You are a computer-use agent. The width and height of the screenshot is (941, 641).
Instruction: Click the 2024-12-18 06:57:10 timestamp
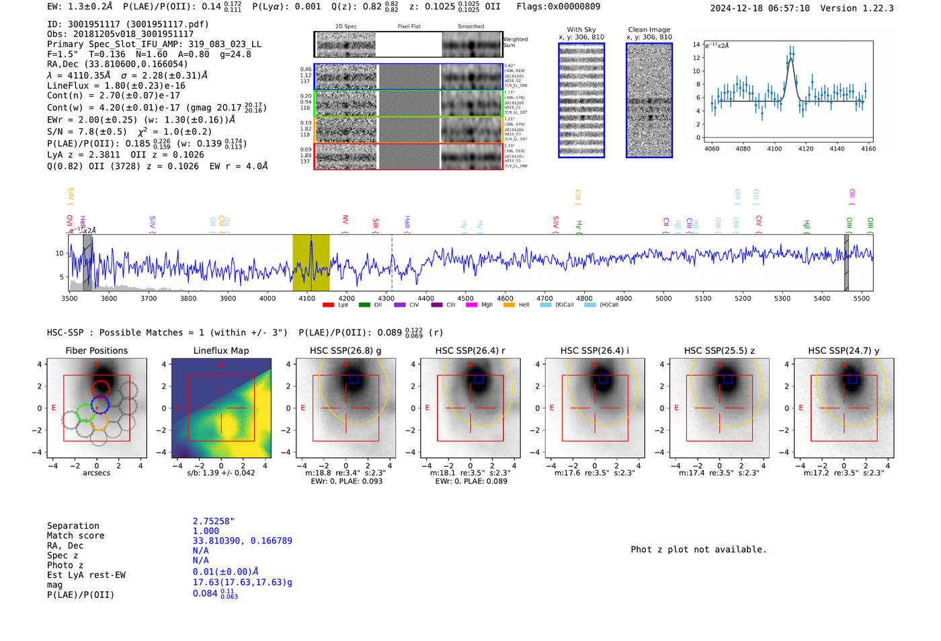click(x=760, y=8)
